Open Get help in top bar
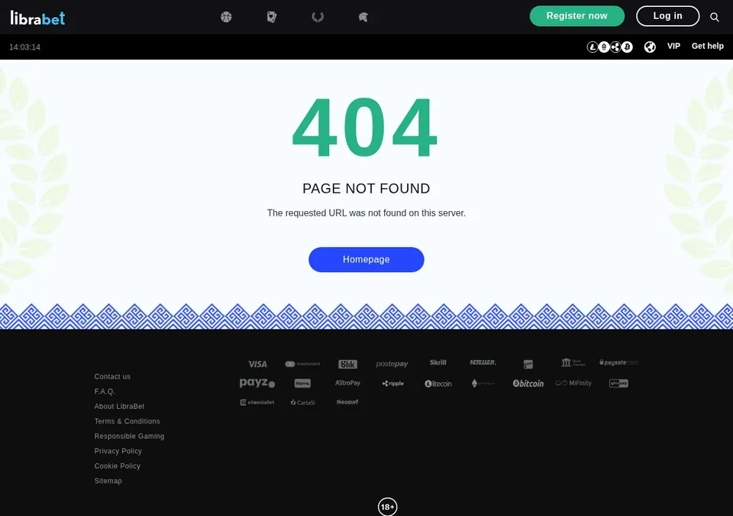 coord(707,46)
